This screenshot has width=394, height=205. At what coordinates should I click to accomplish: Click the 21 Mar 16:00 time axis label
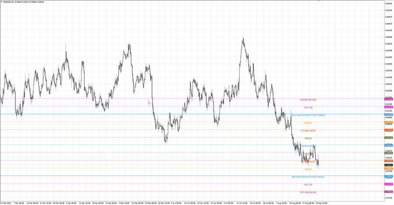coord(45,203)
